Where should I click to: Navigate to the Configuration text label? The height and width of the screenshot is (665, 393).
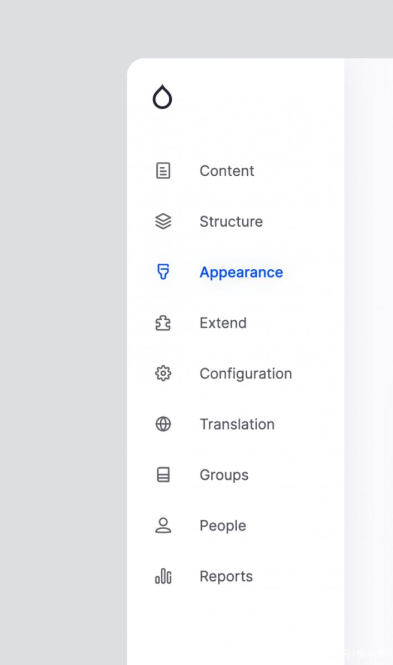click(246, 374)
